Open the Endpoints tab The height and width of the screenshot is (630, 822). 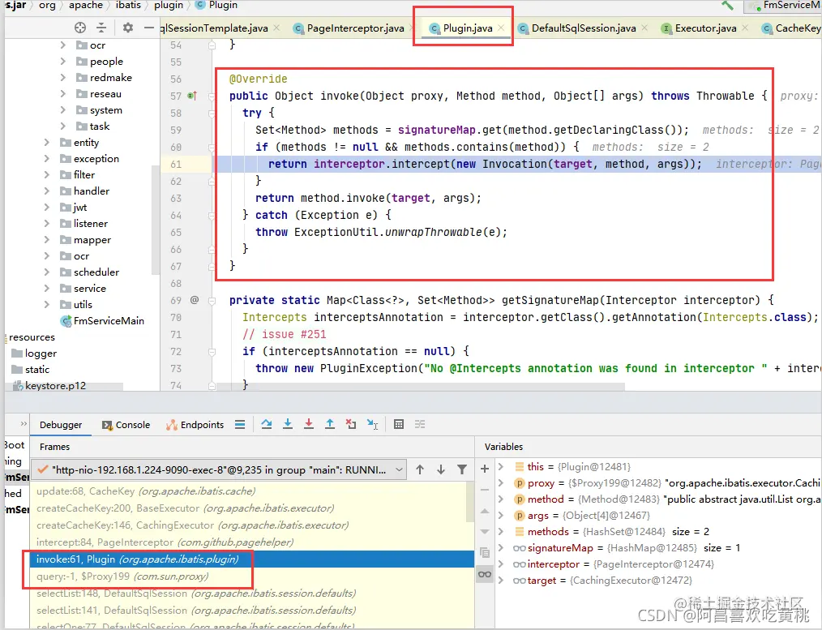(195, 425)
